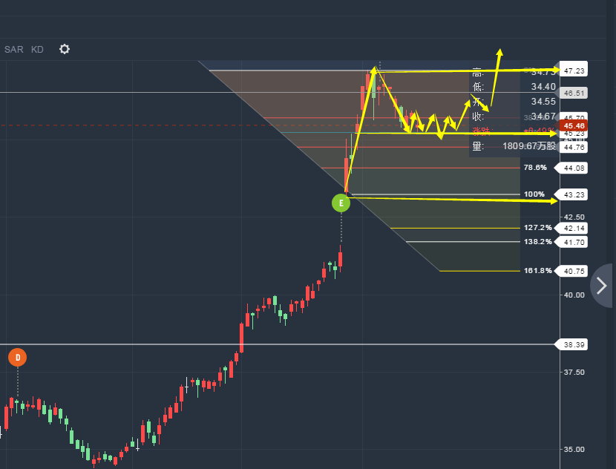Expand the side panel with the right chevron
This screenshot has height=469, width=616.
(x=601, y=286)
